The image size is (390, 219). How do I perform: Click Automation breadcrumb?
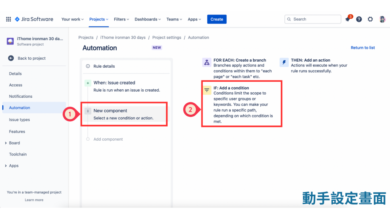(198, 38)
